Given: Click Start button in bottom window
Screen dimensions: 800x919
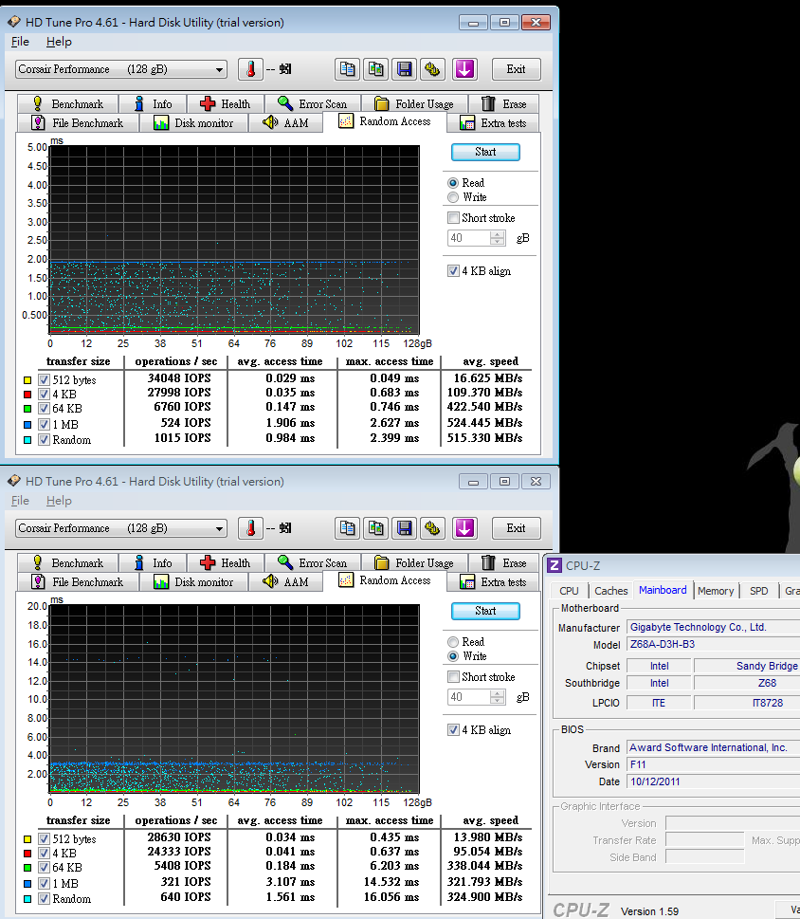Looking at the screenshot, I should pos(485,611).
